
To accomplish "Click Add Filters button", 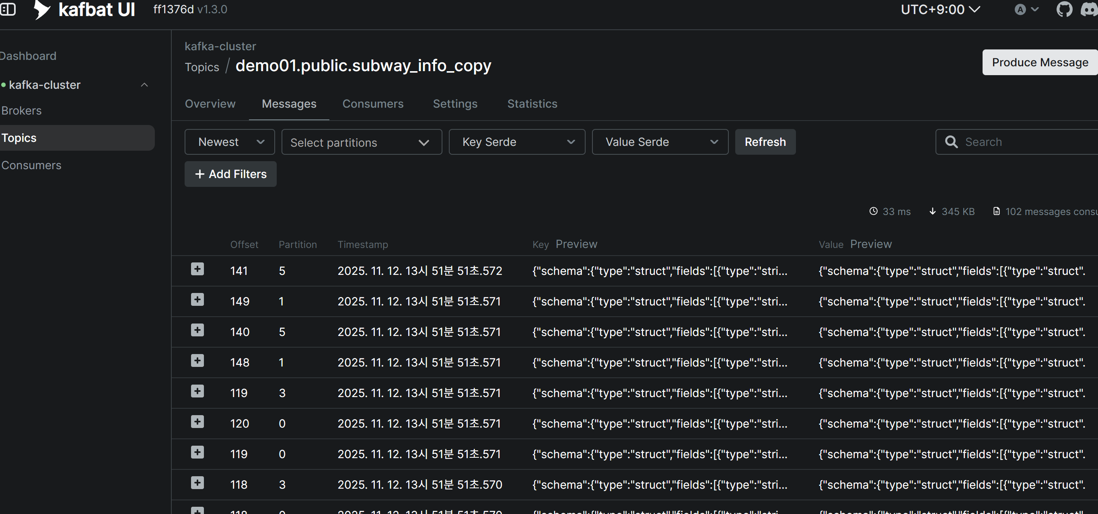I will 230,174.
